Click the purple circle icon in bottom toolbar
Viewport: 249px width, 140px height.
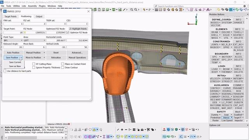[86, 136]
